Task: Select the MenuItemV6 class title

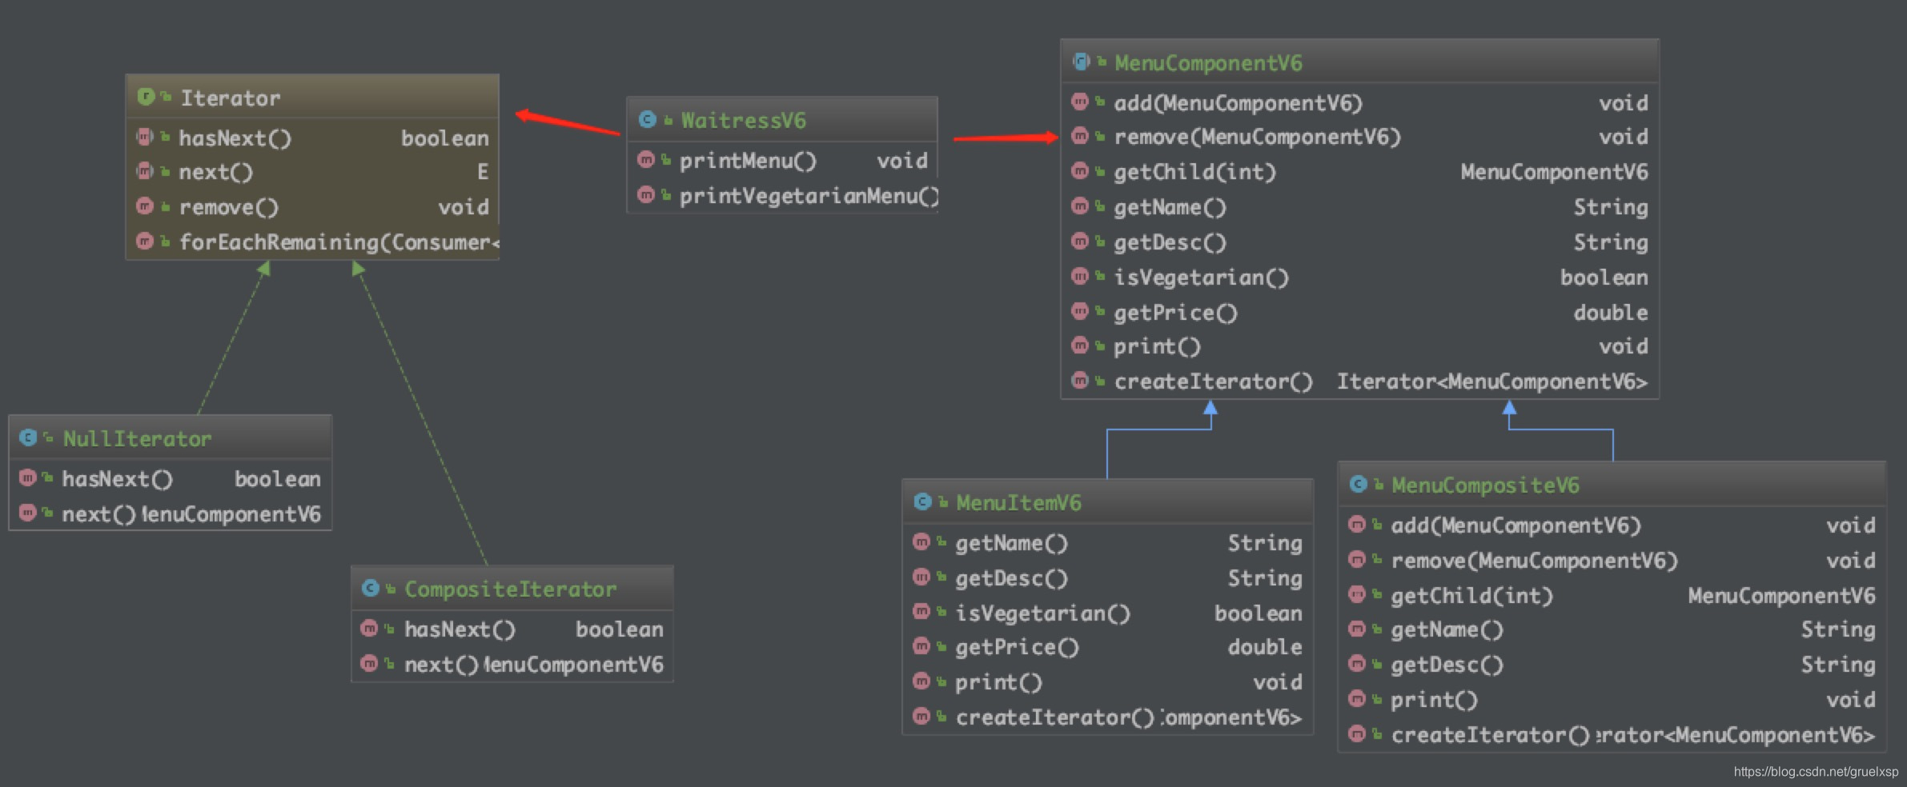Action: point(1018,502)
